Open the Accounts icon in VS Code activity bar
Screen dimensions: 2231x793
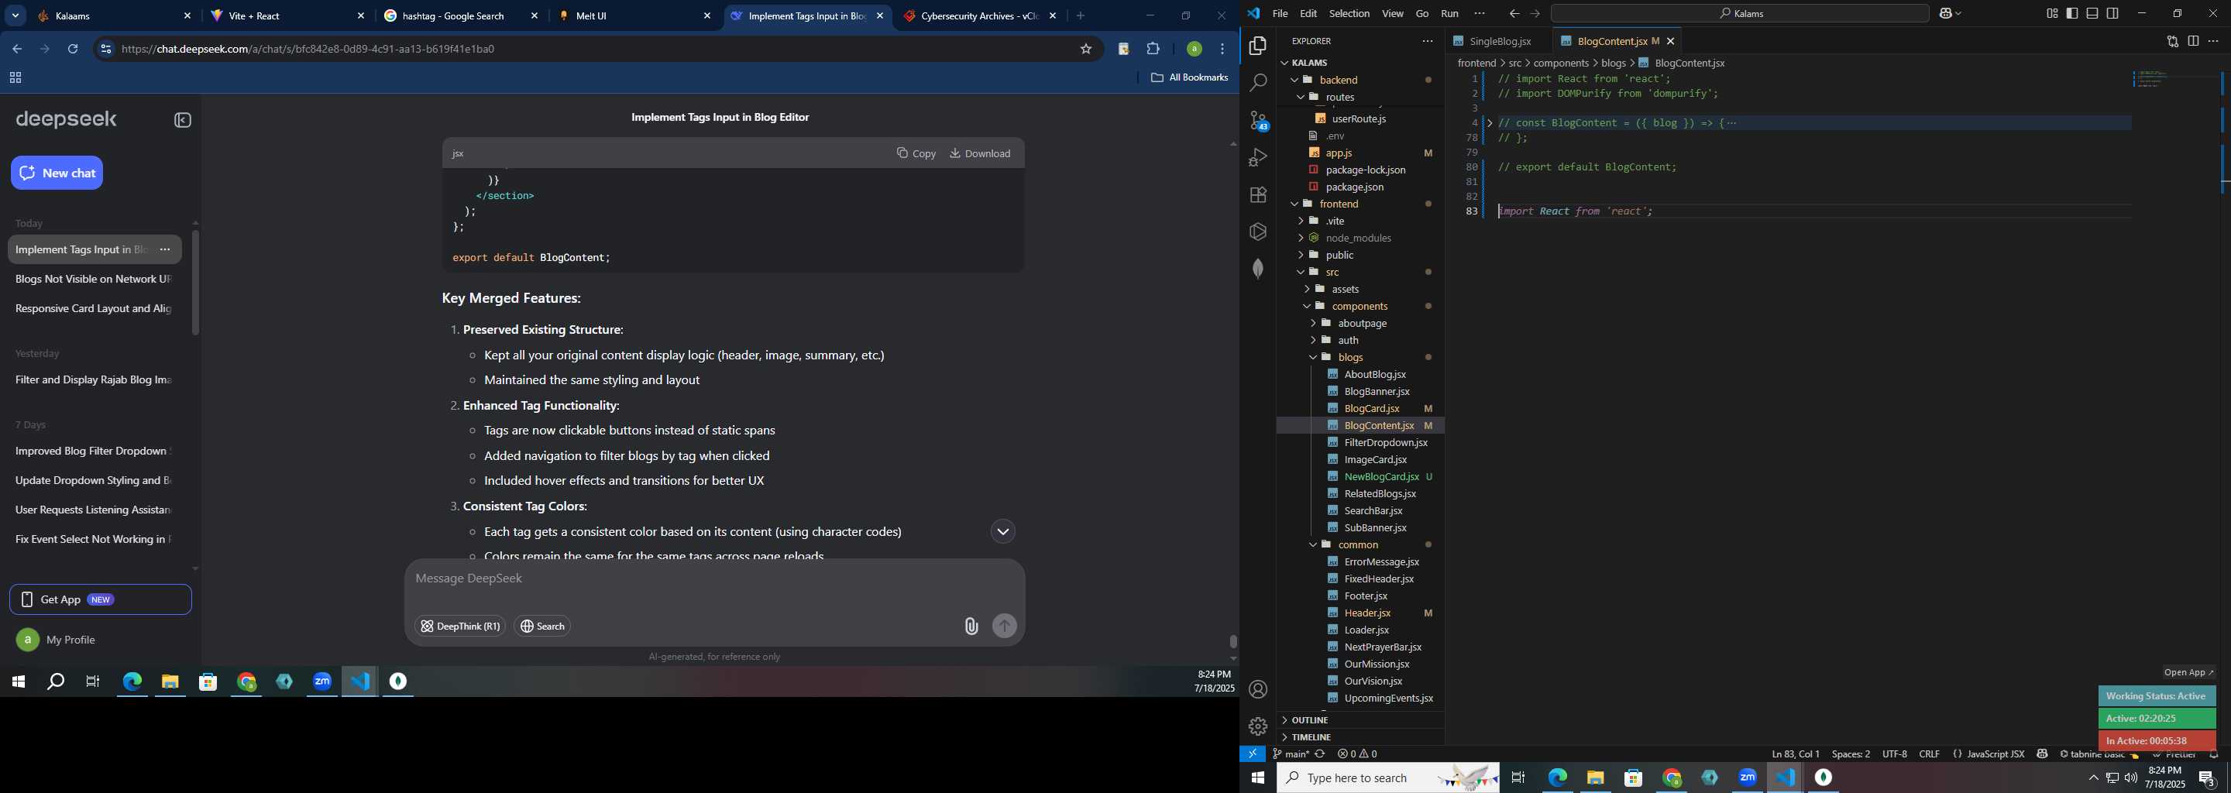coord(1257,690)
